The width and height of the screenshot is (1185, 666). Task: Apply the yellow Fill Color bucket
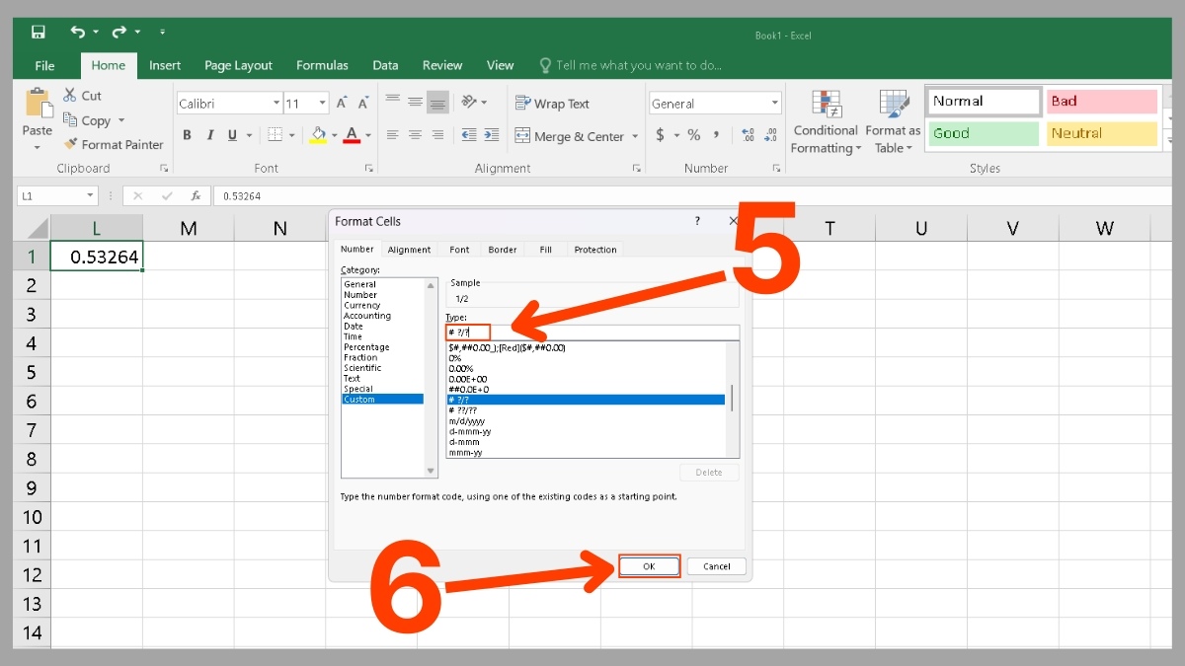[318, 135]
